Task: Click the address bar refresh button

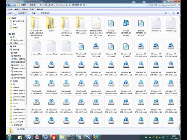Action: [x=150, y=5]
